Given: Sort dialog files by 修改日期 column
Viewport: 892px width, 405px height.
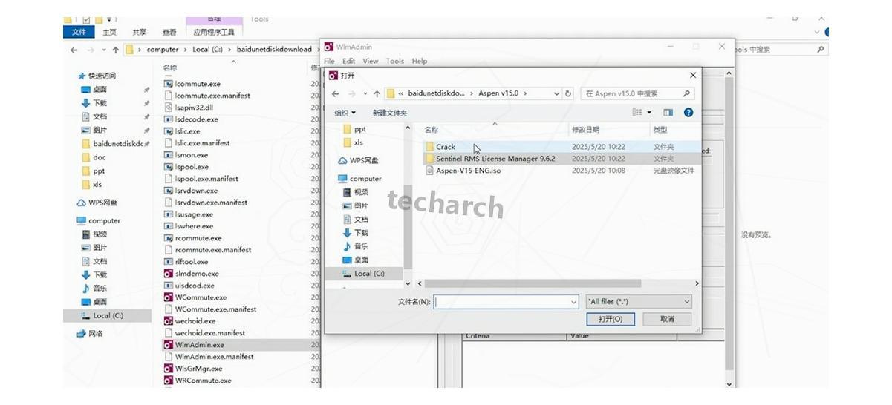Looking at the screenshot, I should 585,130.
